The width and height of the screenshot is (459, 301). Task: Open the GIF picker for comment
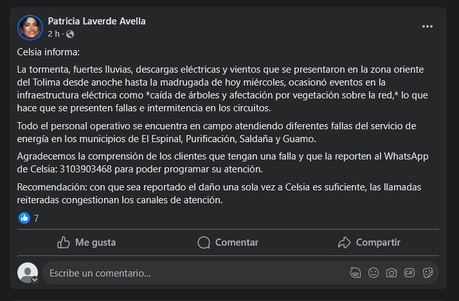click(x=410, y=273)
